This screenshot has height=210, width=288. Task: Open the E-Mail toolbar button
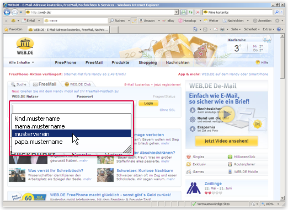[x=29, y=21]
